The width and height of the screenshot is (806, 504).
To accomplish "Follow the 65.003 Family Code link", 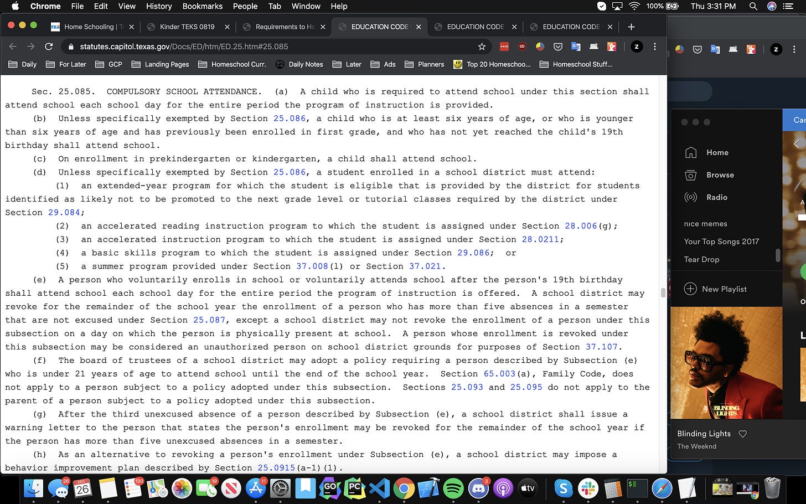I will tap(500, 374).
